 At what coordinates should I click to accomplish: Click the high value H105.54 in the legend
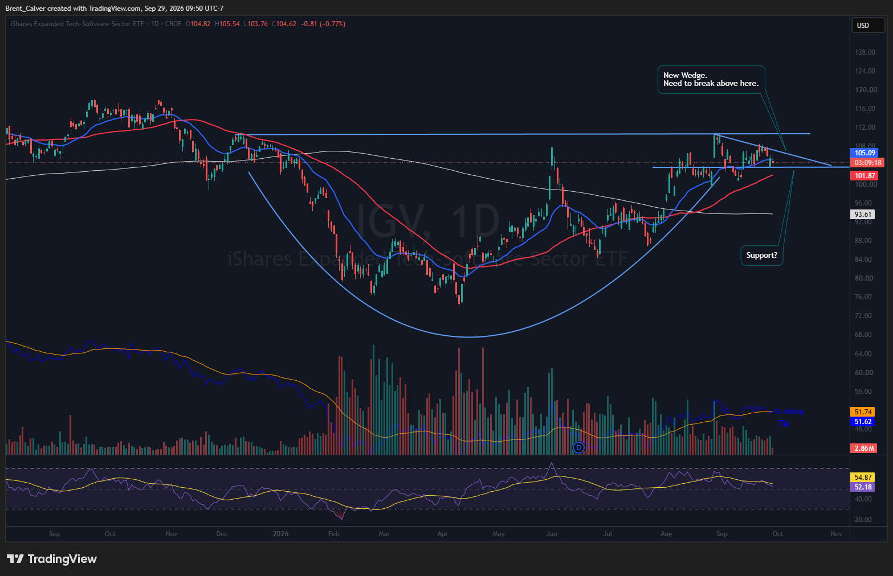click(x=227, y=24)
